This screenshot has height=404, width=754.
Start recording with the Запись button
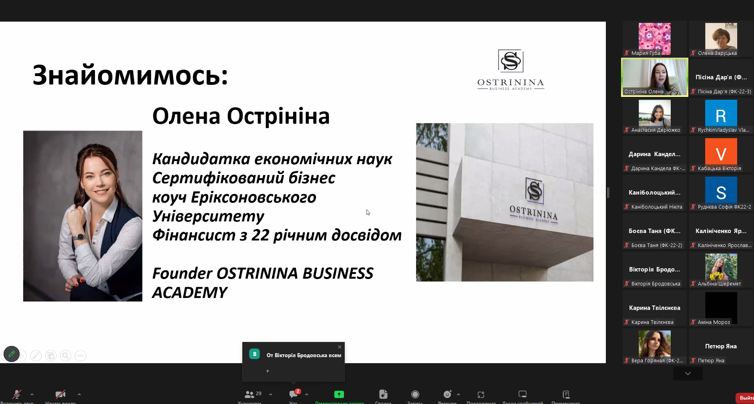pos(415,394)
